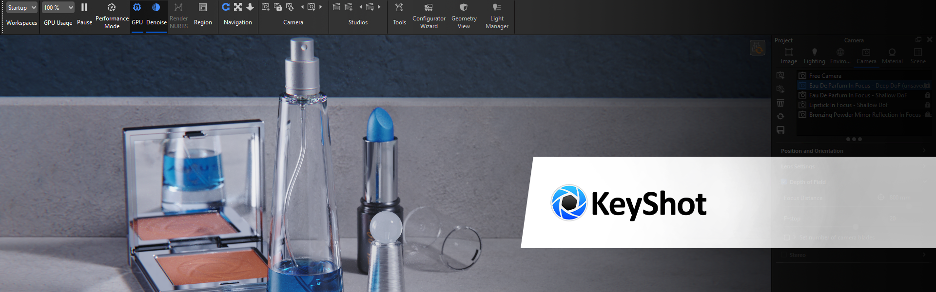Toggle the Denoise option
The width and height of the screenshot is (936, 292).
[x=156, y=14]
